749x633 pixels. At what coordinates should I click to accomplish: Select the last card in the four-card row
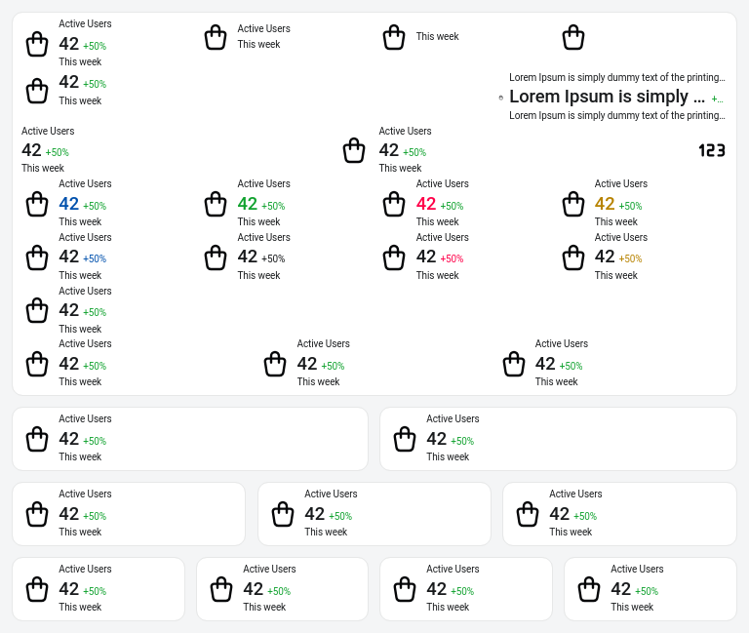pos(650,589)
